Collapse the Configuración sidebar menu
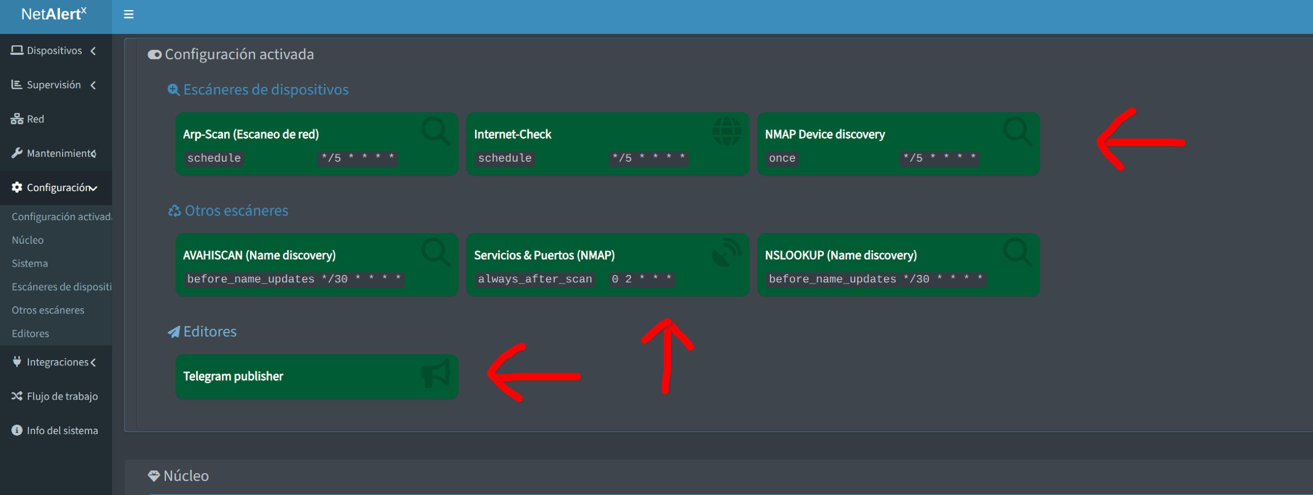 coord(54,188)
